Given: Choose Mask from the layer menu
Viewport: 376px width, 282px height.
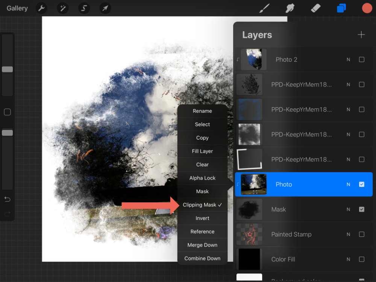Looking at the screenshot, I should click(202, 192).
